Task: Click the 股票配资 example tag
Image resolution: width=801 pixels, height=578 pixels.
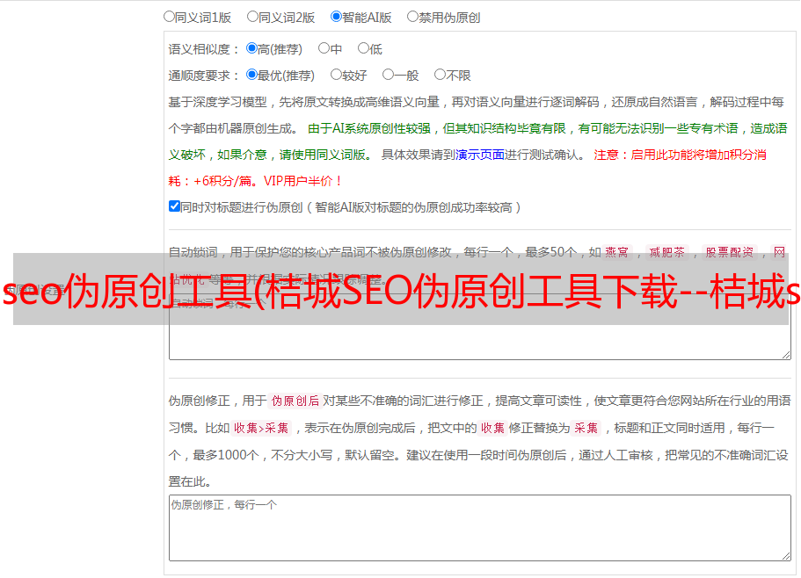Action: click(x=730, y=252)
